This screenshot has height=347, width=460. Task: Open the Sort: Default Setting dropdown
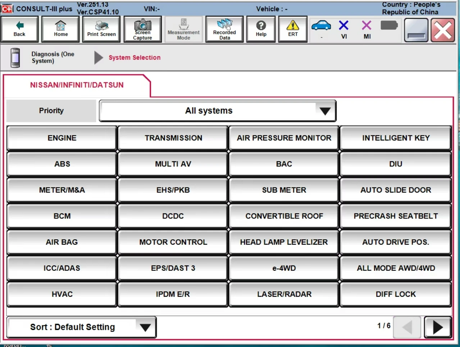pos(82,327)
